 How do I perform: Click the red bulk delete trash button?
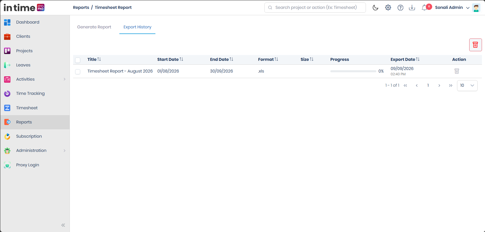click(475, 45)
